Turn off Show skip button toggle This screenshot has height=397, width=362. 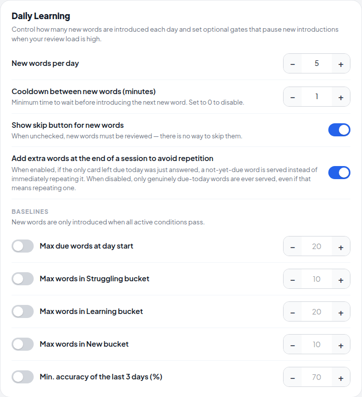339,130
